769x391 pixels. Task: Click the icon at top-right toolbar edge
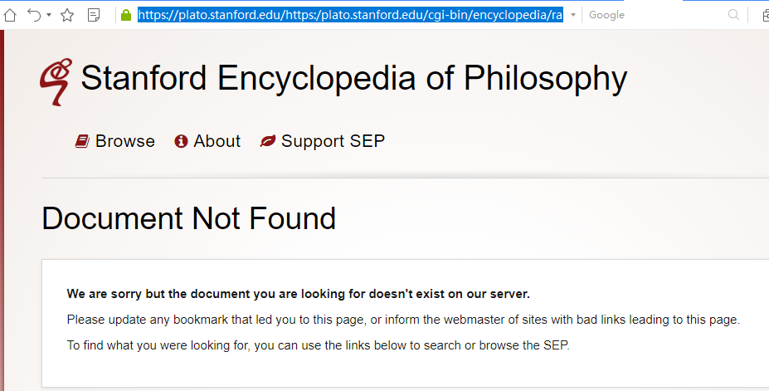(x=765, y=15)
